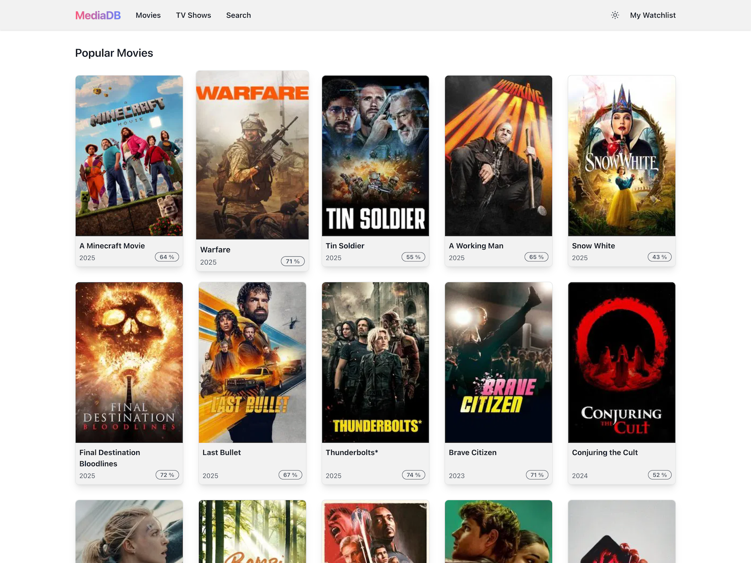Click the 65 % rating badge
The height and width of the screenshot is (563, 751).
point(536,257)
